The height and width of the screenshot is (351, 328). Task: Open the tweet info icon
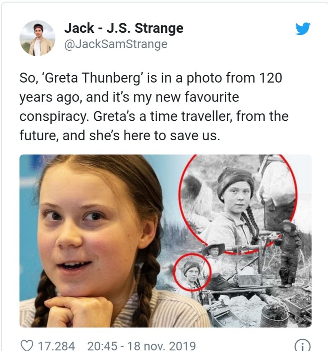pos(303,346)
